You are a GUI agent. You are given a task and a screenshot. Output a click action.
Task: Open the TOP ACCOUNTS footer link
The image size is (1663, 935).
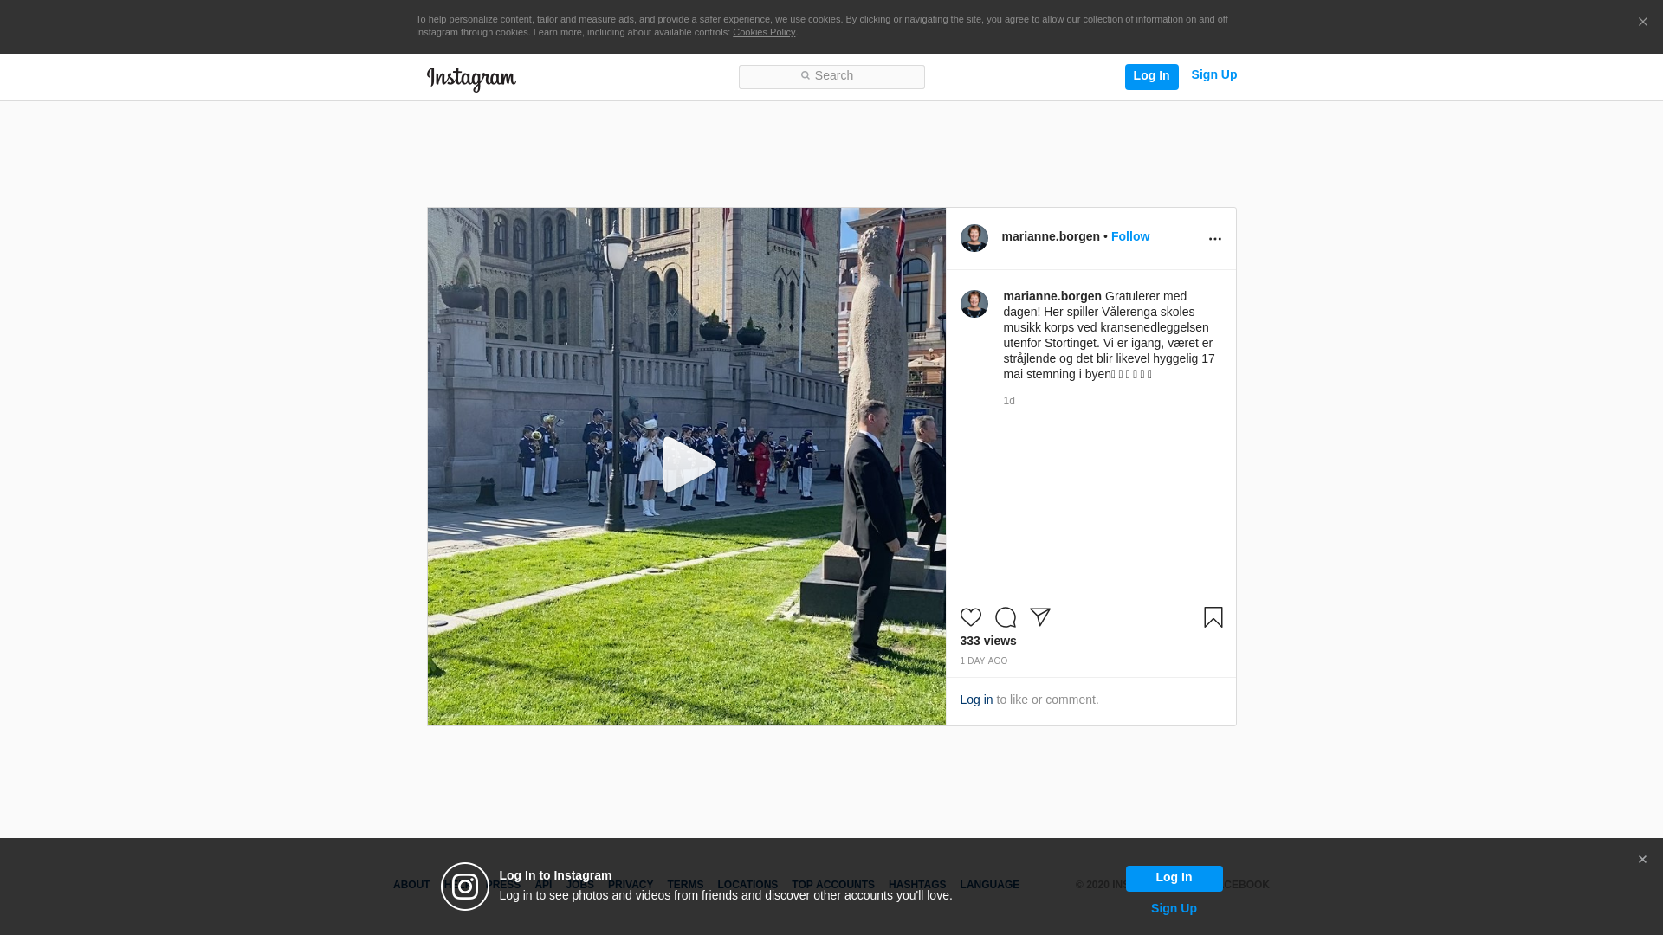coord(833,885)
